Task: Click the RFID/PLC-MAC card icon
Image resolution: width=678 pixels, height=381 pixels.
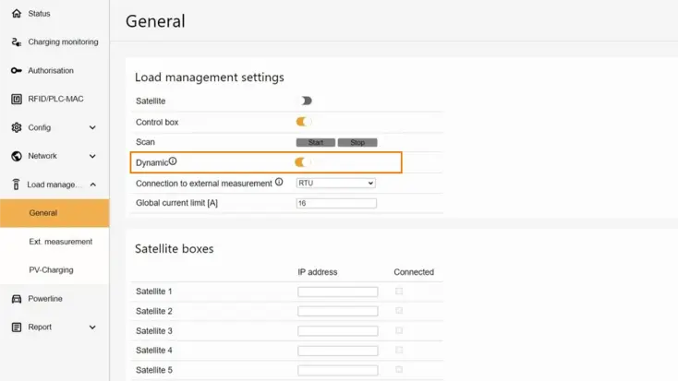Action: tap(17, 99)
